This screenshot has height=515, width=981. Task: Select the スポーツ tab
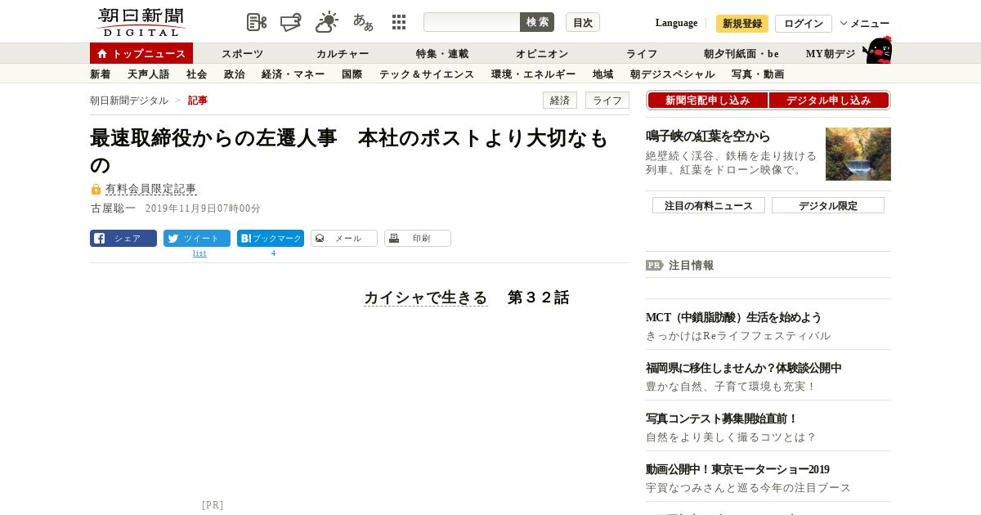click(243, 53)
